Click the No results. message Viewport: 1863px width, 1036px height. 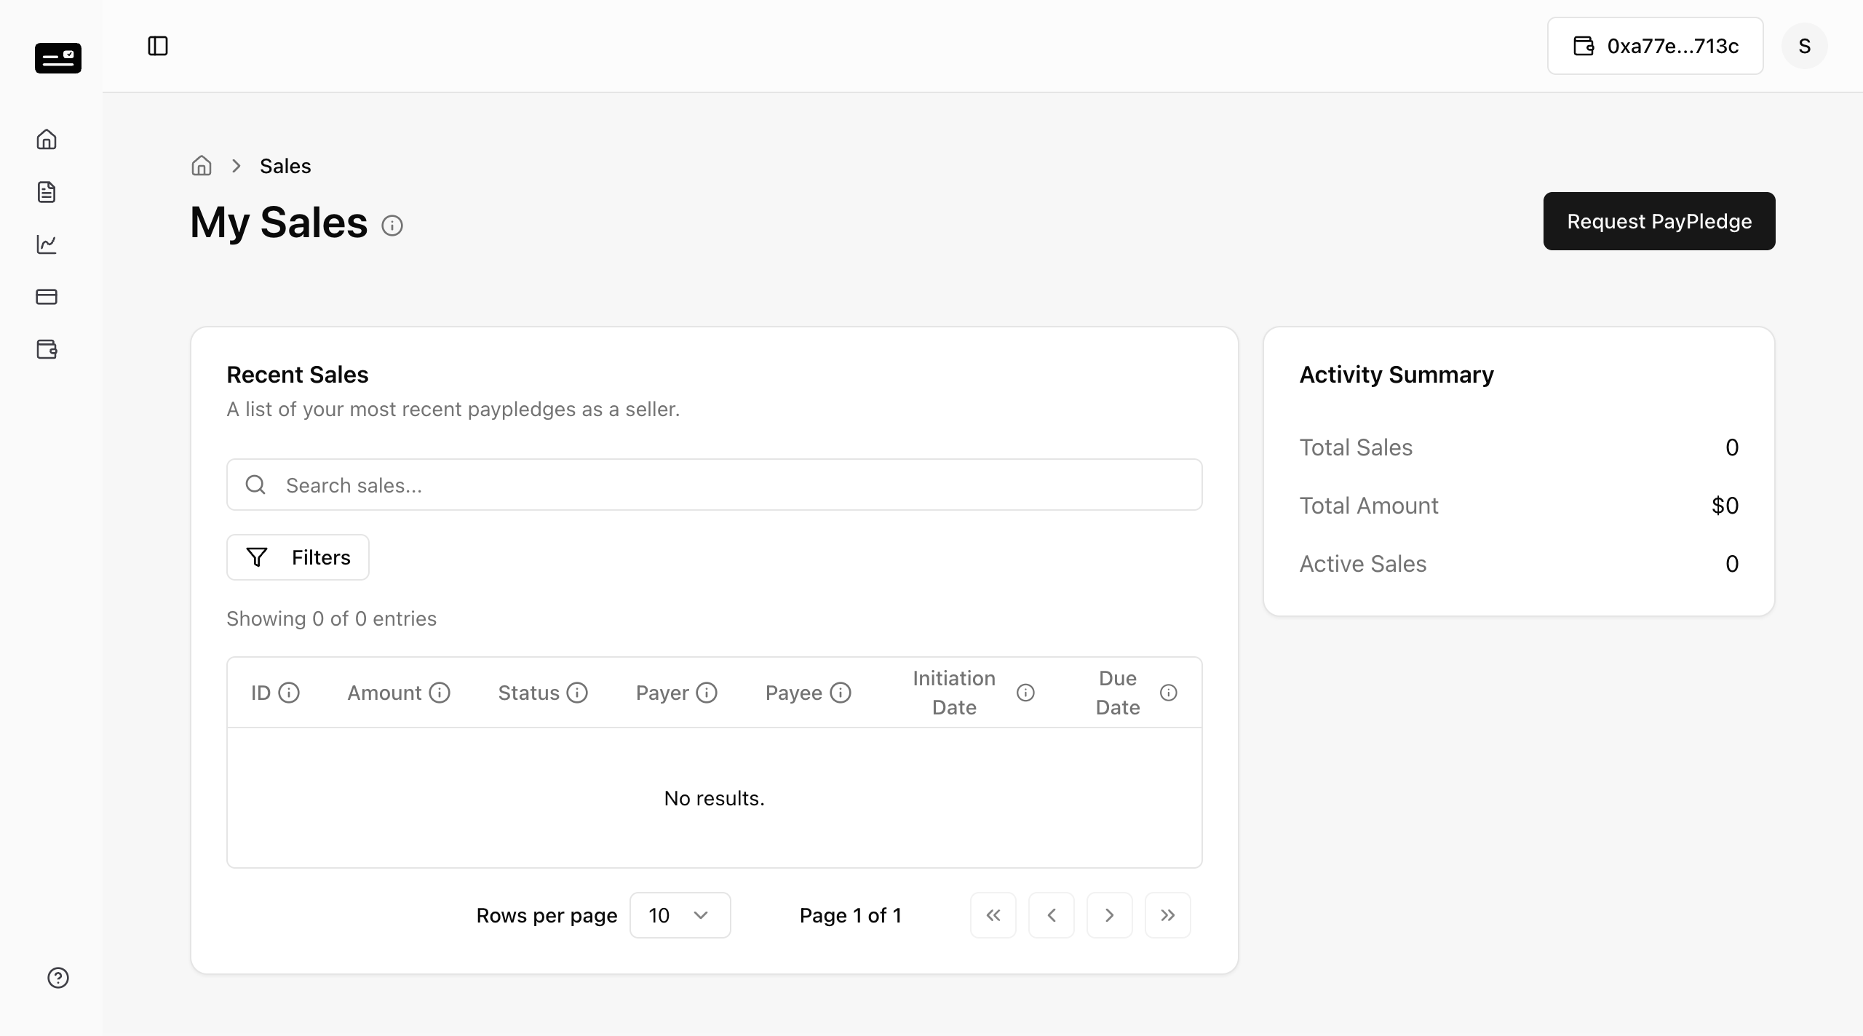pyautogui.click(x=715, y=798)
